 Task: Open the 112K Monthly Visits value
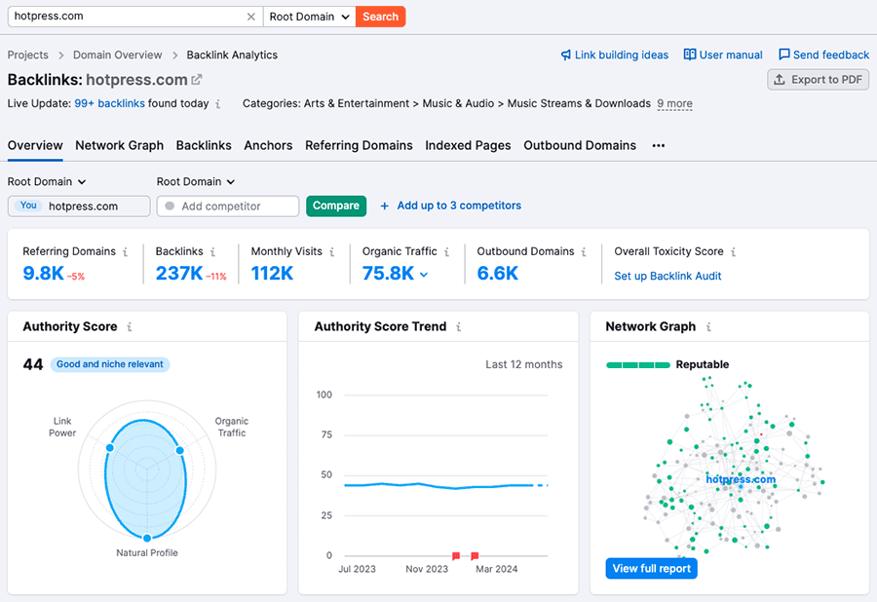(x=272, y=274)
